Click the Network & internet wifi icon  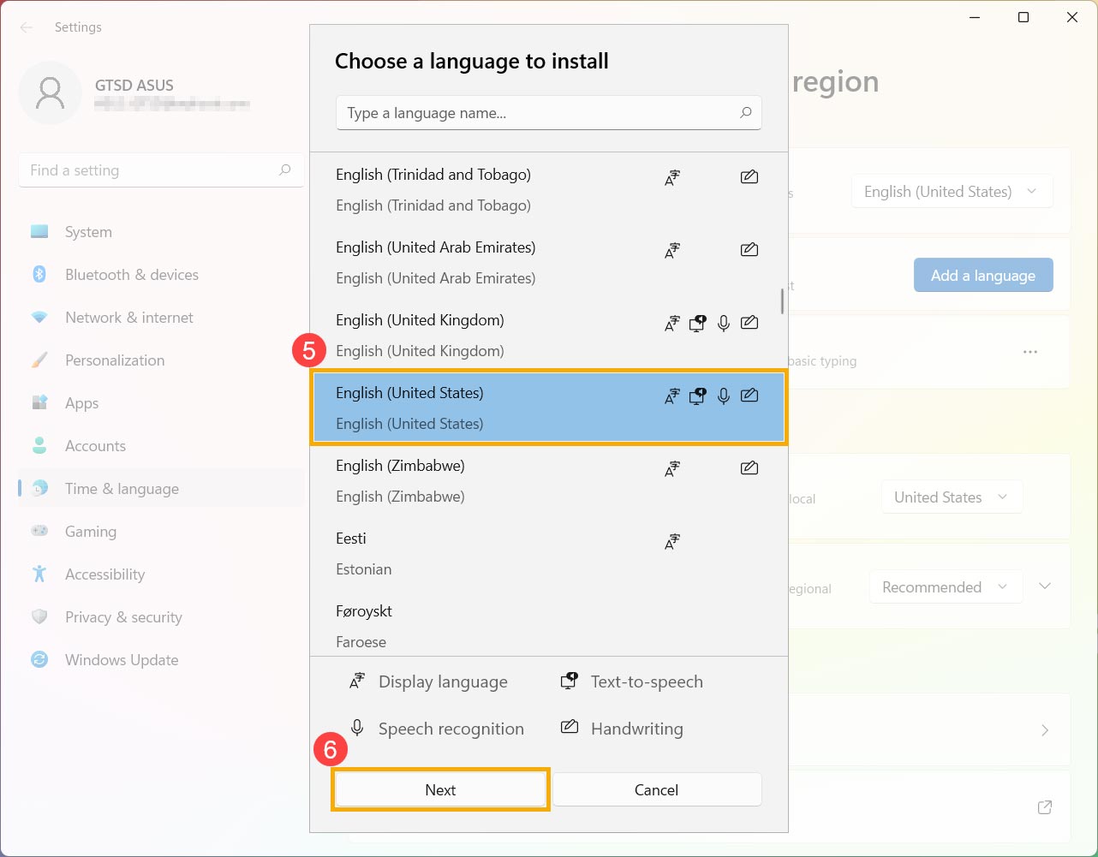coord(39,318)
